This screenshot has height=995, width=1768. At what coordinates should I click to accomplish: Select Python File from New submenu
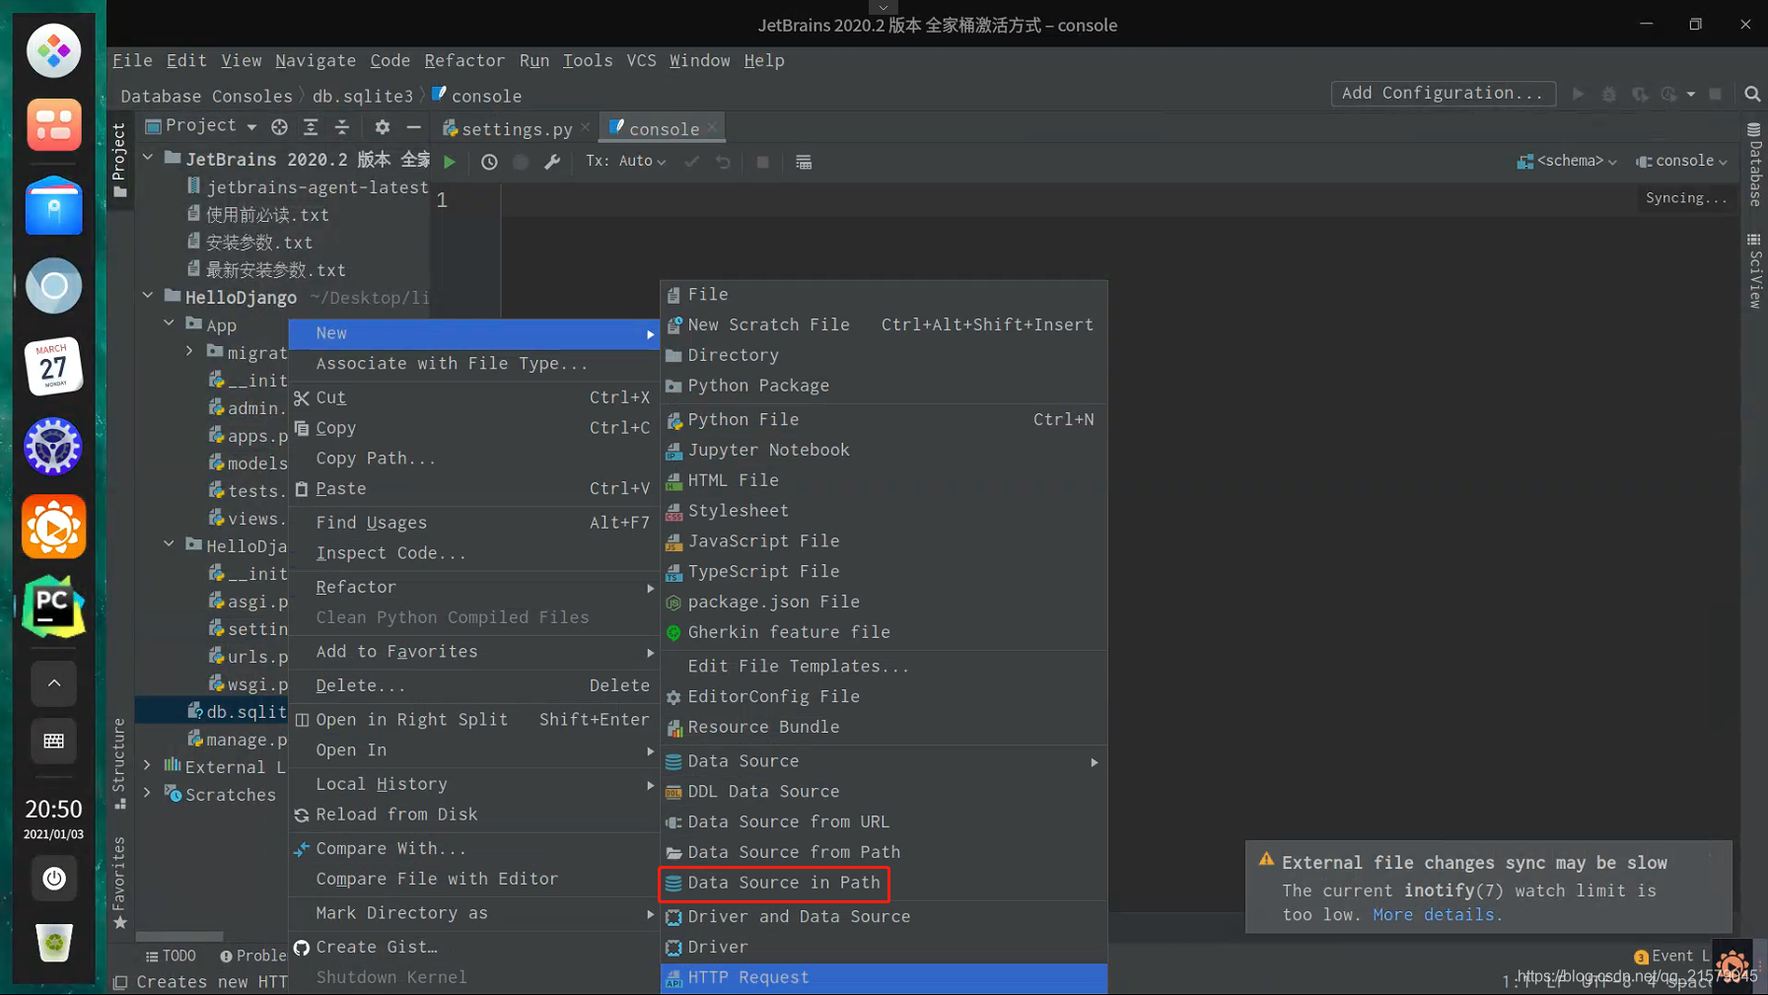[x=884, y=420]
